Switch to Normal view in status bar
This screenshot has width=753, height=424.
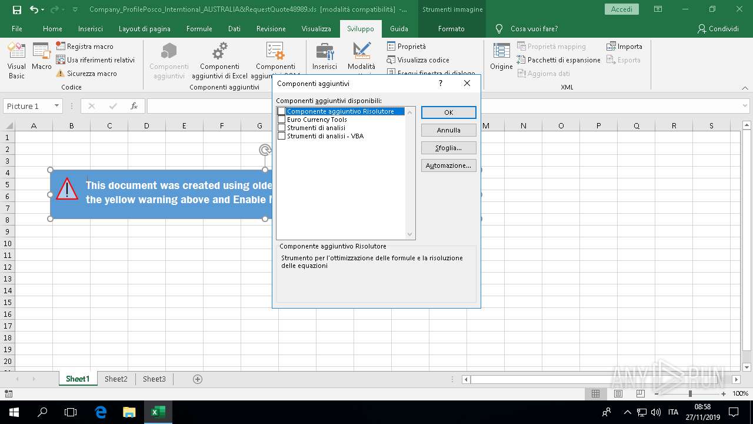(x=595, y=393)
